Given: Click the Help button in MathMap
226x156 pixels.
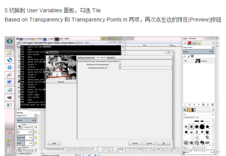Looking at the screenshot, I should tap(54, 143).
